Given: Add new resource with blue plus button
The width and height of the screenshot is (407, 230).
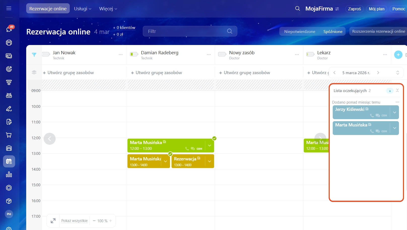Looking at the screenshot, I should coord(398,55).
